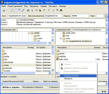
Task: Choose Обновить in the context menu
Action: 78,79
